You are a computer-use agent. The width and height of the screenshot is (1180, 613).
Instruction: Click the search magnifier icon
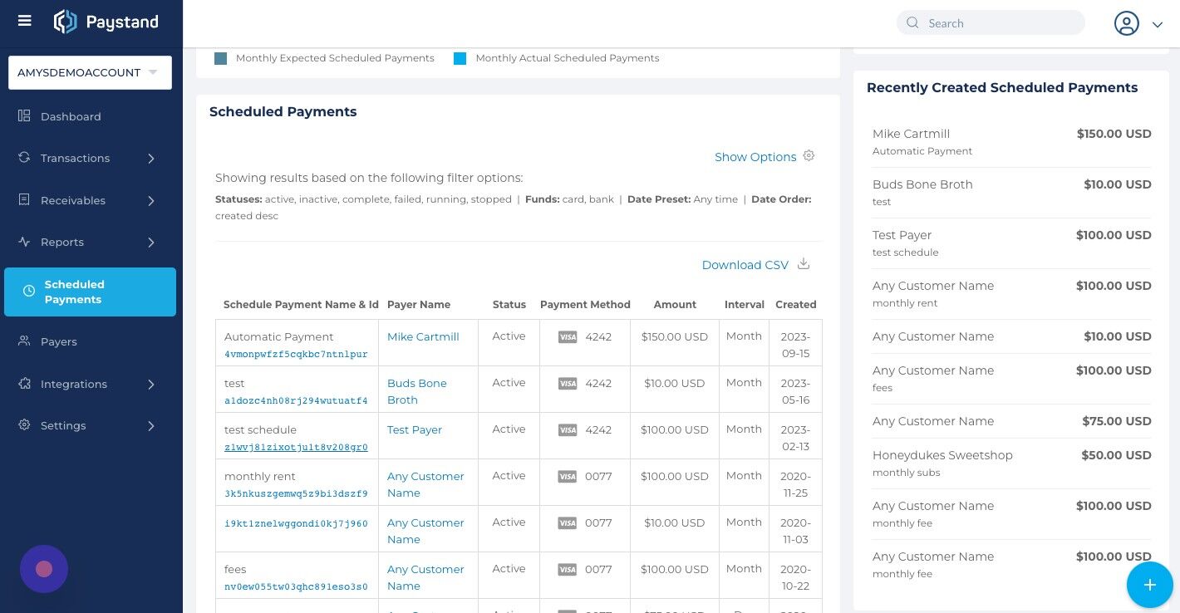(x=912, y=23)
